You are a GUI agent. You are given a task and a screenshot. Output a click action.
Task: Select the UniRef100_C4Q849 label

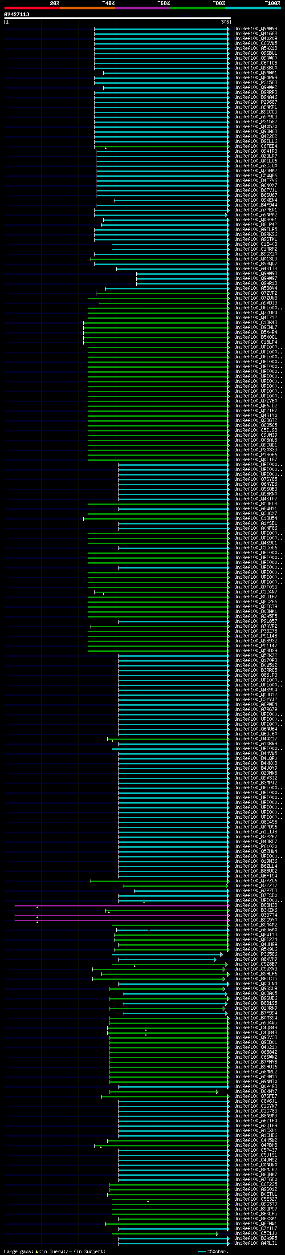256,1028
